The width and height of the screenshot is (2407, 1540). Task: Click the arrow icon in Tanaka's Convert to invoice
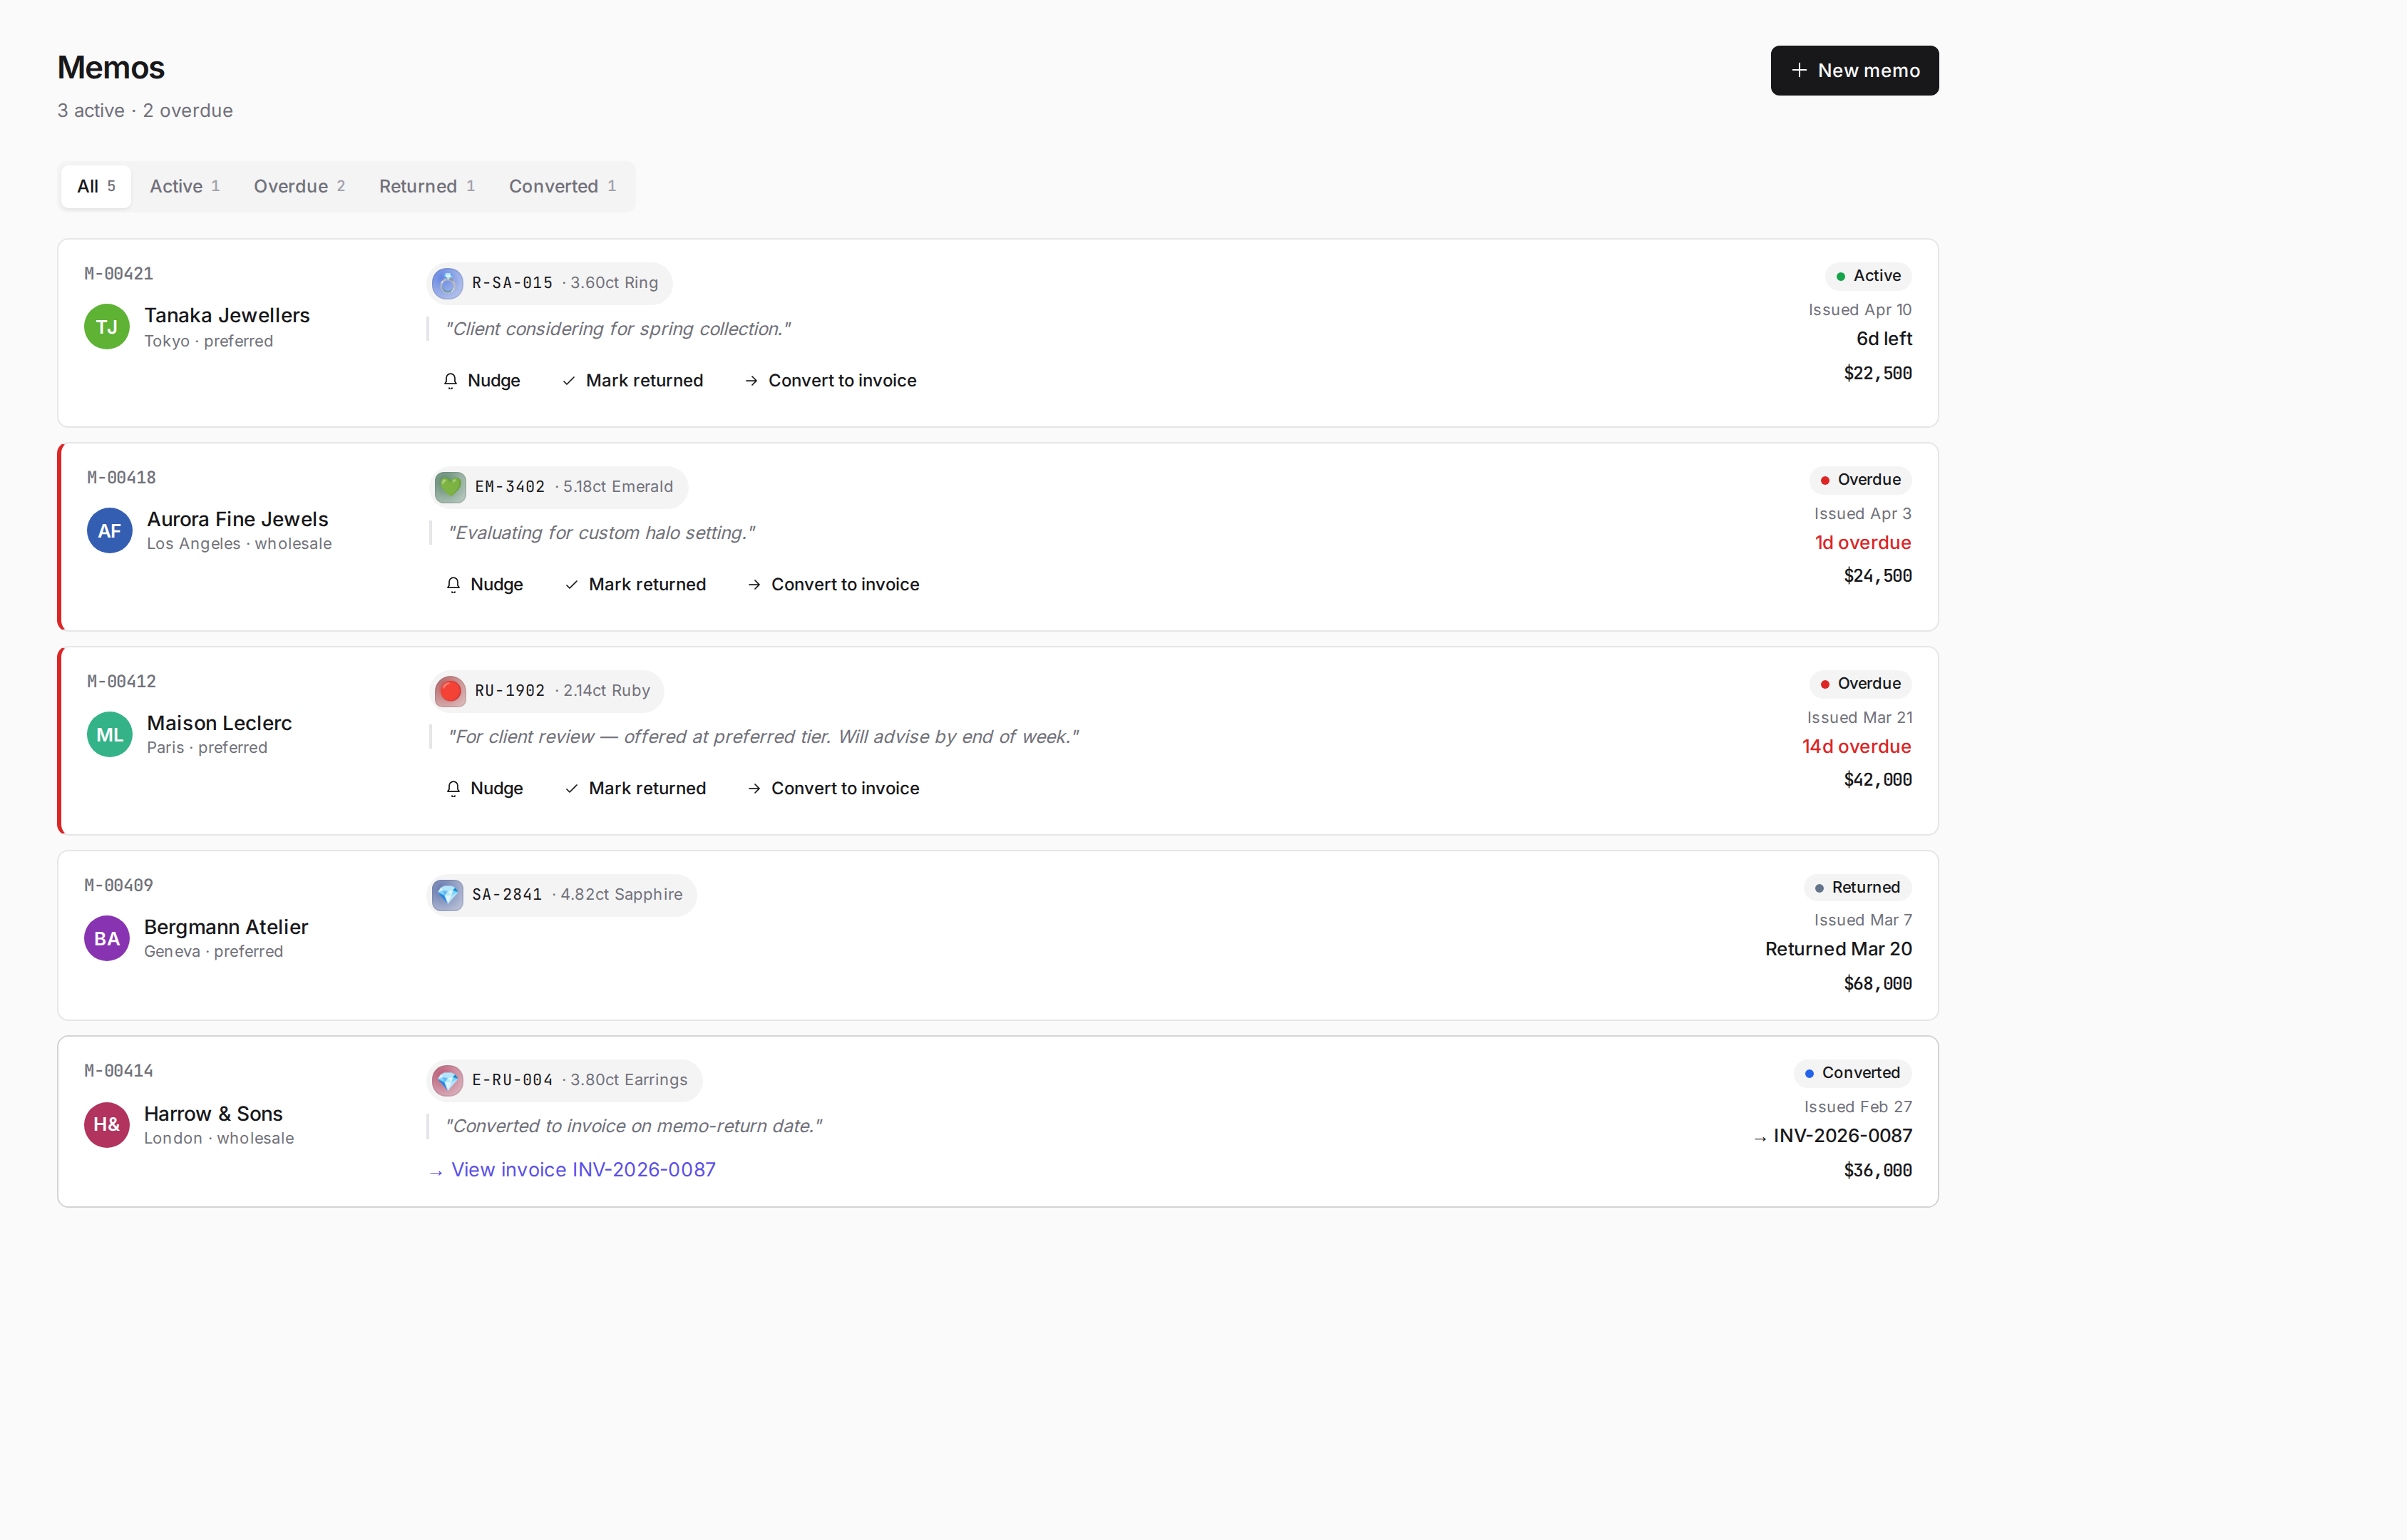[x=751, y=381]
